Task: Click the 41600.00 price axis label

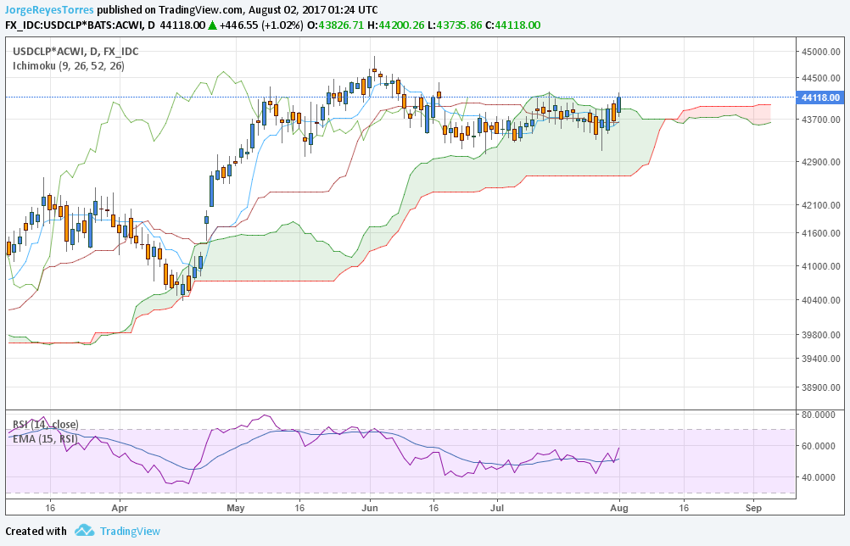Action: click(x=820, y=233)
